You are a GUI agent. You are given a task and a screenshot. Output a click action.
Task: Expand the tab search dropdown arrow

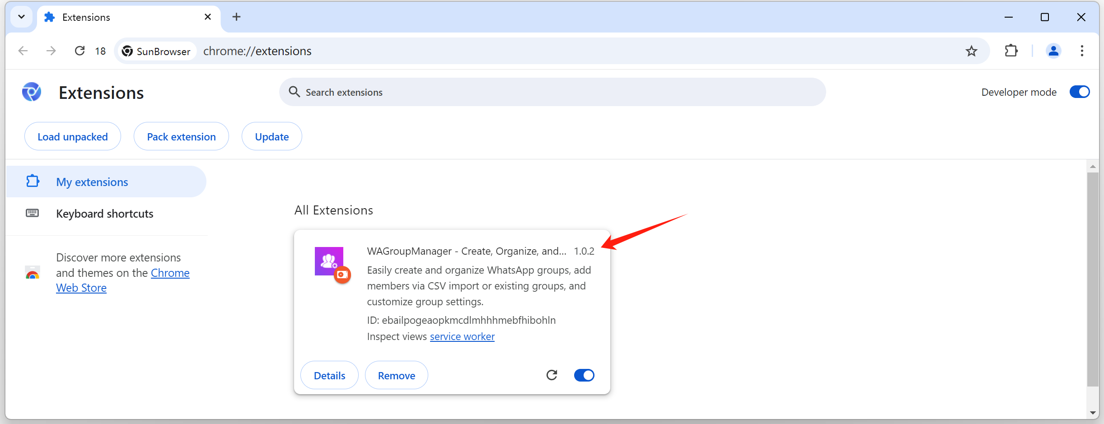click(x=21, y=17)
